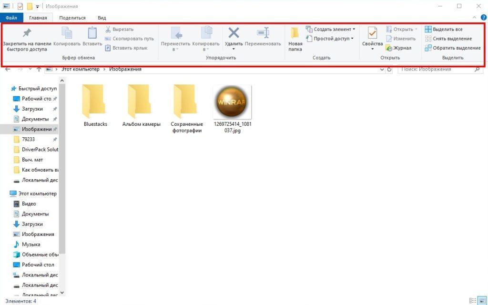Pin current folder to quick access panel
This screenshot has width=488, height=305.
[26, 39]
